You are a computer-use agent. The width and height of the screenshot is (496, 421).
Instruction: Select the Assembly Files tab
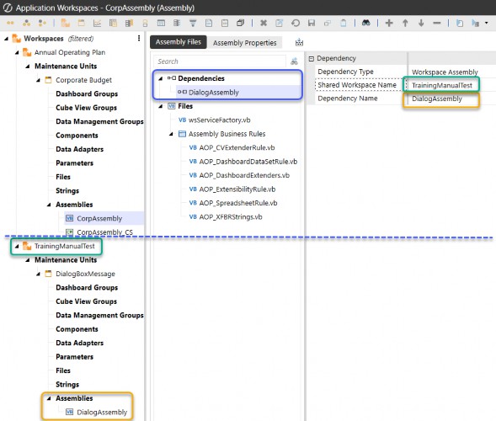pos(178,42)
